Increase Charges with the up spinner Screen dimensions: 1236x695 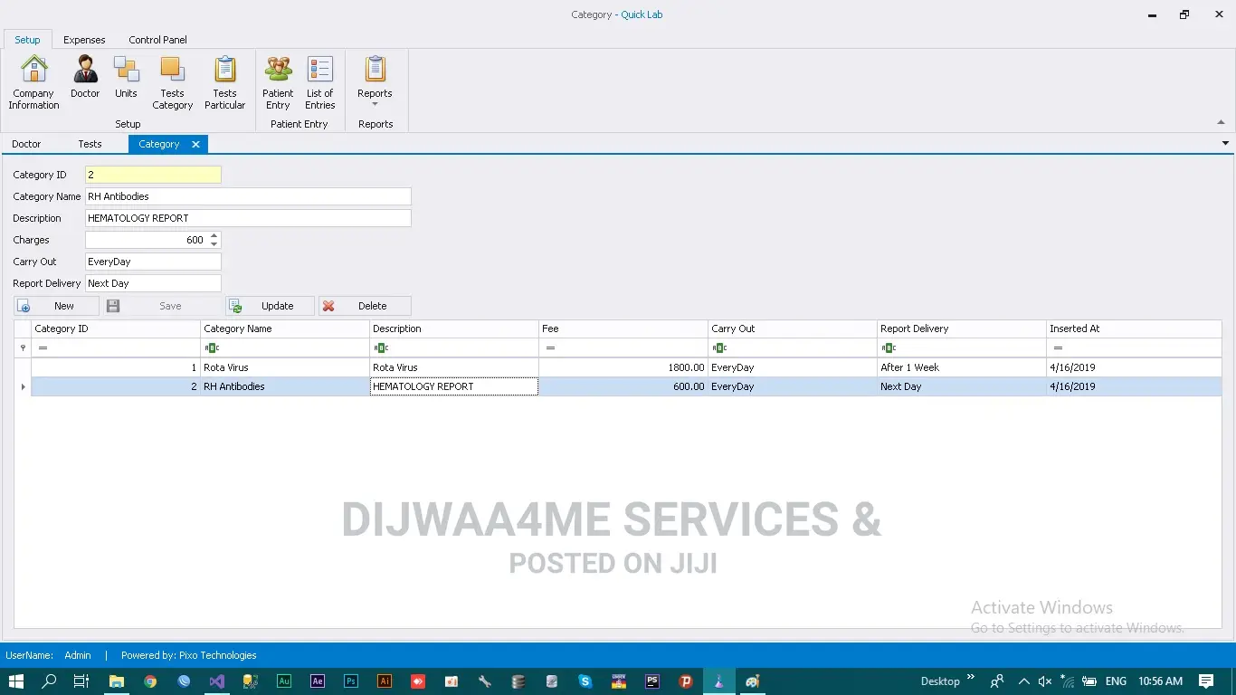[x=214, y=236]
